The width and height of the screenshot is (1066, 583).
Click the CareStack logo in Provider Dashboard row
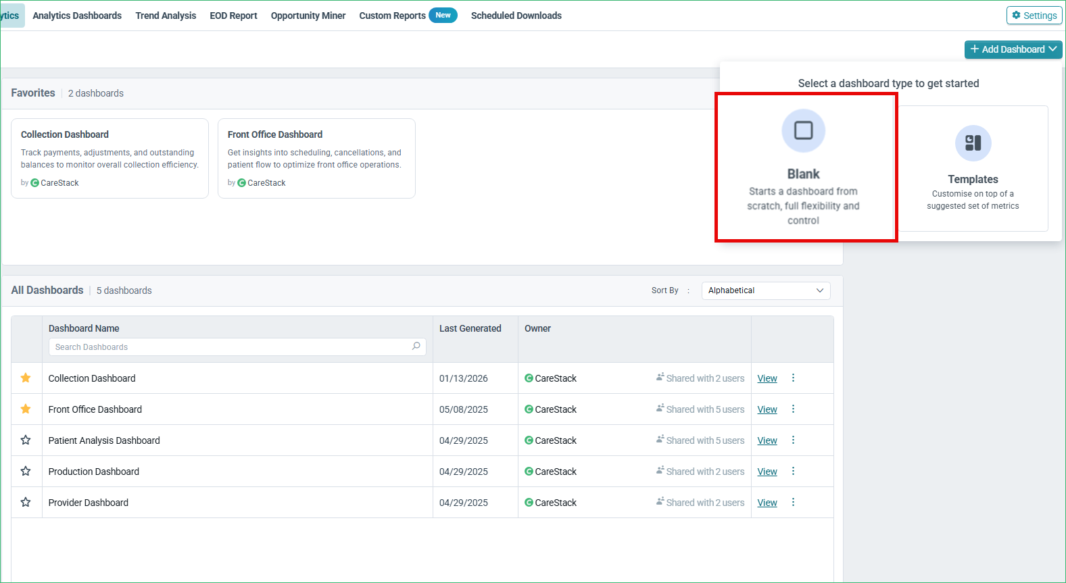tap(529, 503)
